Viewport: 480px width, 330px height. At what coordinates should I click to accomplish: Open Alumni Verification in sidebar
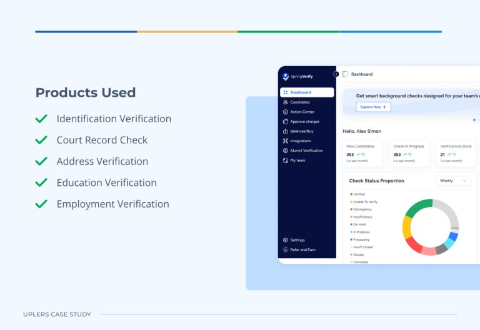[x=306, y=151]
